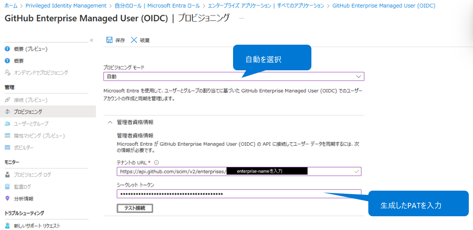Select 属性マッピング (プレビュー) menu item
The image size is (473, 230).
[x=39, y=136]
